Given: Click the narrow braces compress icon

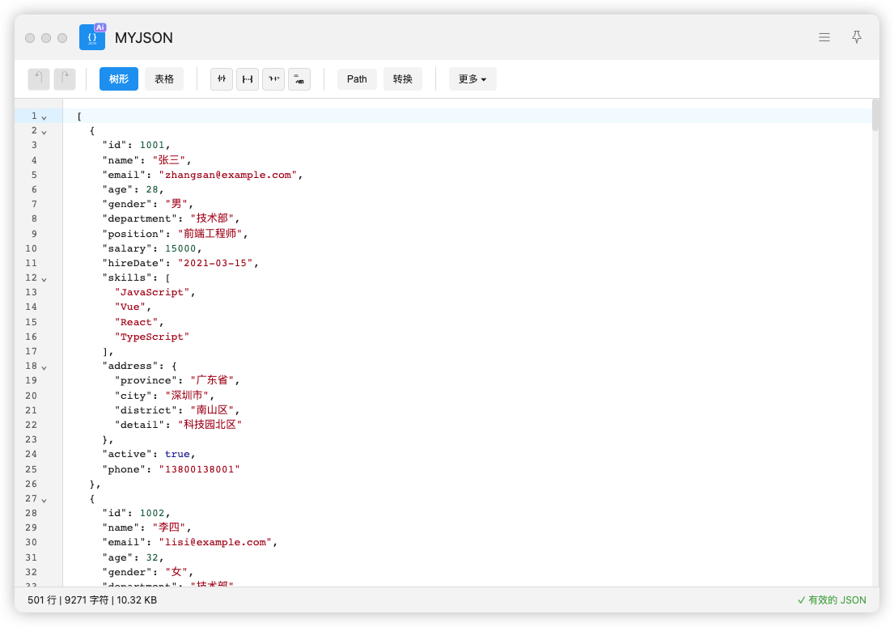Looking at the screenshot, I should point(222,78).
